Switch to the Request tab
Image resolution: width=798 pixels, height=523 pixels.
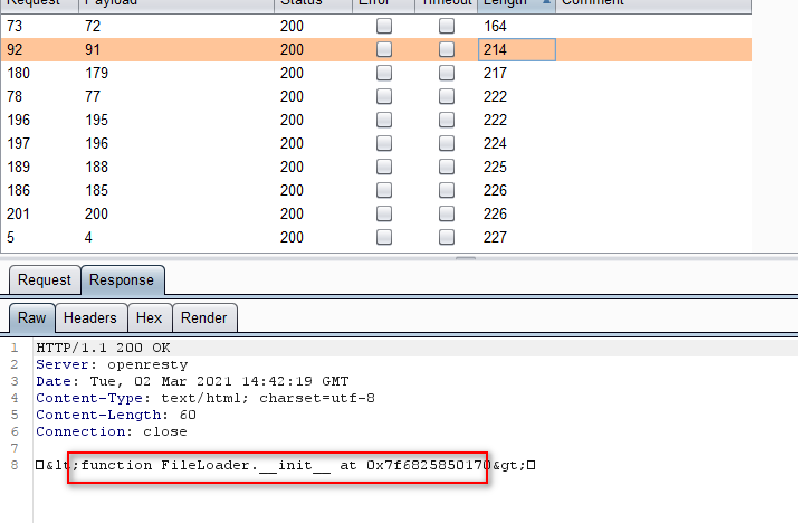coord(44,280)
